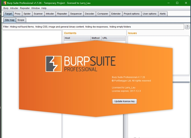
Task: Click the Burp Suite logo in title bar
Action: click(4, 3)
